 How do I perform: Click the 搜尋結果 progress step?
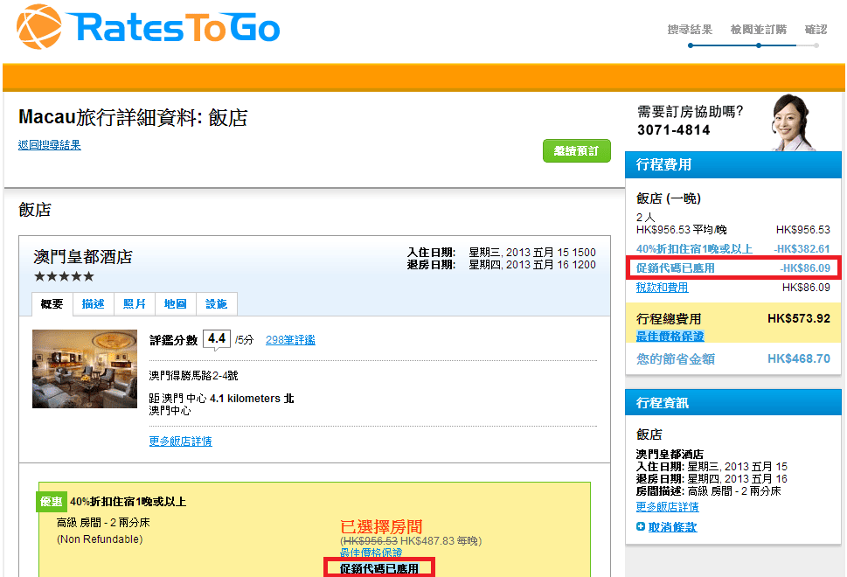tap(690, 30)
